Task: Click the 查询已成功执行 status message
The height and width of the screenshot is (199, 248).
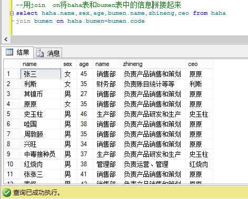Action: pyautogui.click(x=37, y=192)
